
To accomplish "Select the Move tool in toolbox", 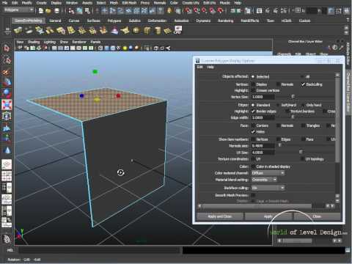I will tap(7, 83).
